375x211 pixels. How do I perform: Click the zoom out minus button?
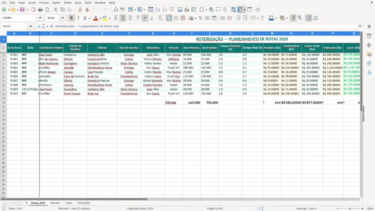click(x=338, y=208)
